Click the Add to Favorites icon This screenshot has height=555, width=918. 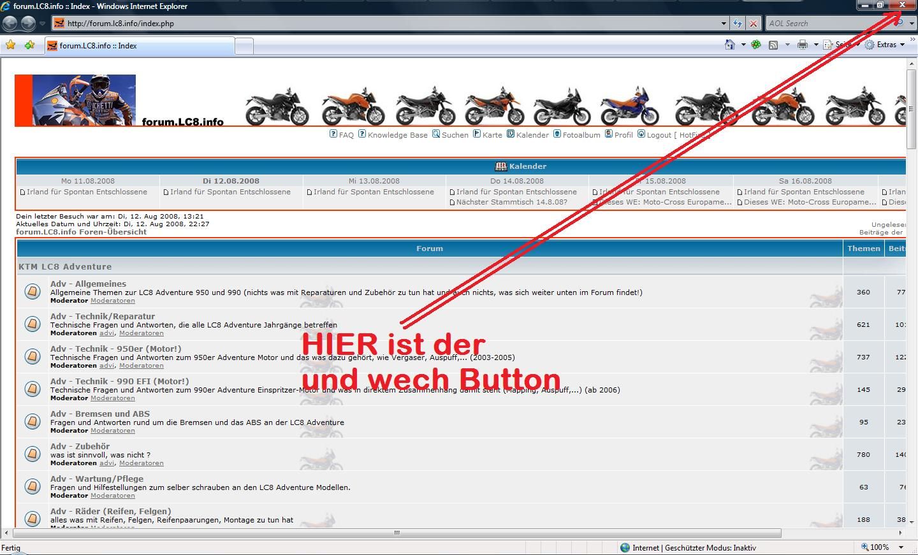[x=29, y=45]
